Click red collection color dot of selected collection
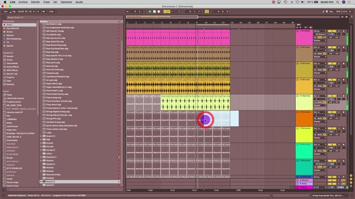 click(x=4, y=25)
